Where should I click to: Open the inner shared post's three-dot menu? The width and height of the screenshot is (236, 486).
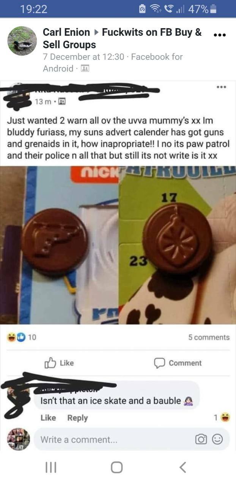tap(221, 87)
